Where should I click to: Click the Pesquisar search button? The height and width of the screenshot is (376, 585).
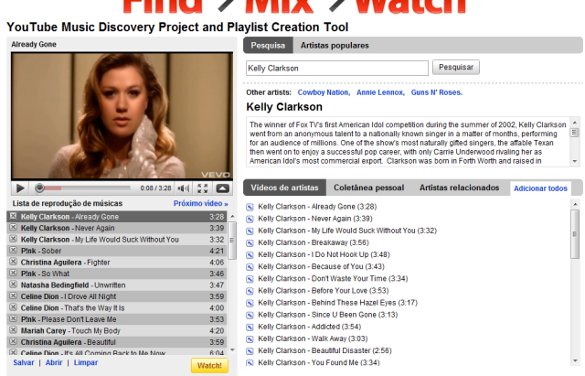point(457,68)
